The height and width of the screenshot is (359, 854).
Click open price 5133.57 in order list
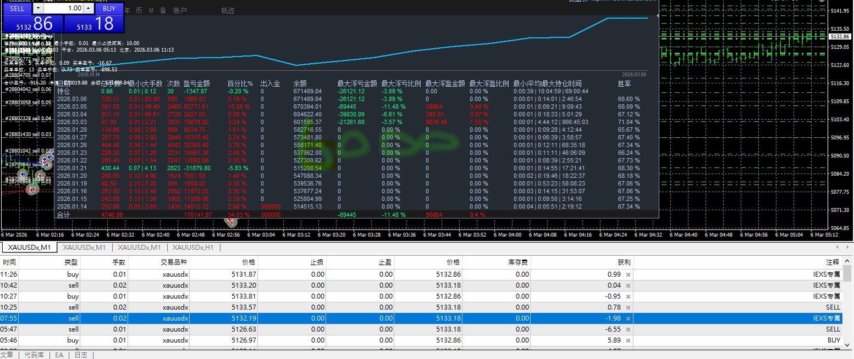click(x=244, y=307)
